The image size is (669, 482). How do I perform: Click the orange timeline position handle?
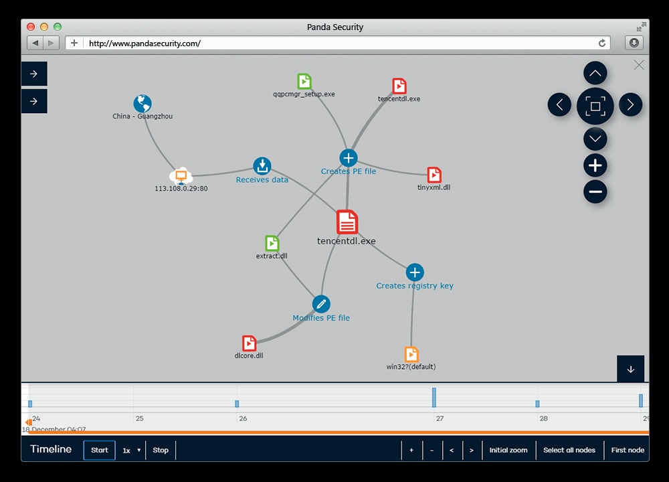(29, 422)
